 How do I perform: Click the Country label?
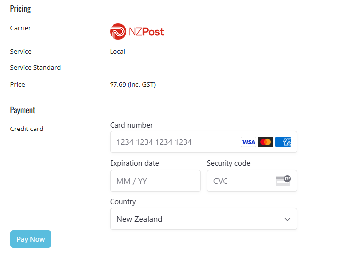(123, 202)
